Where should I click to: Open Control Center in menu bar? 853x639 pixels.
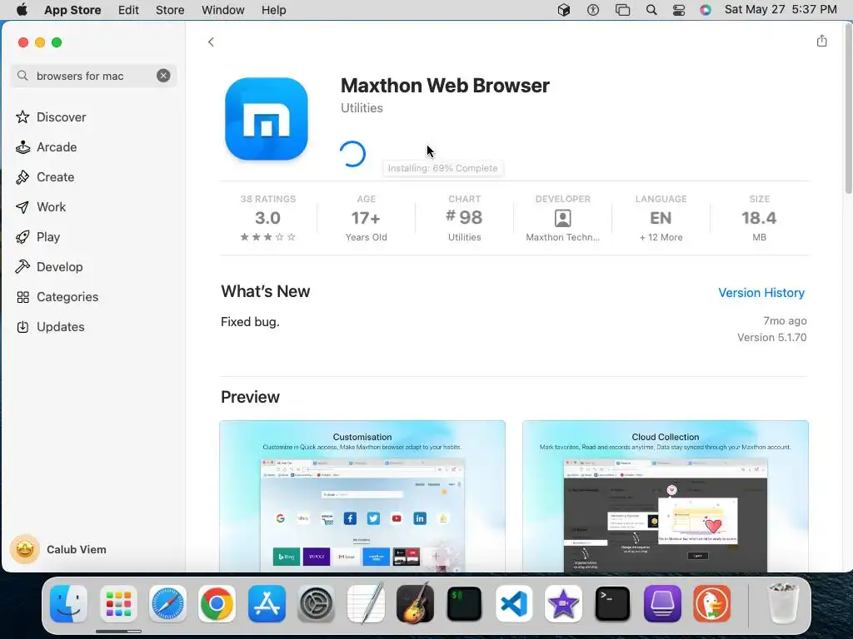coord(679,10)
